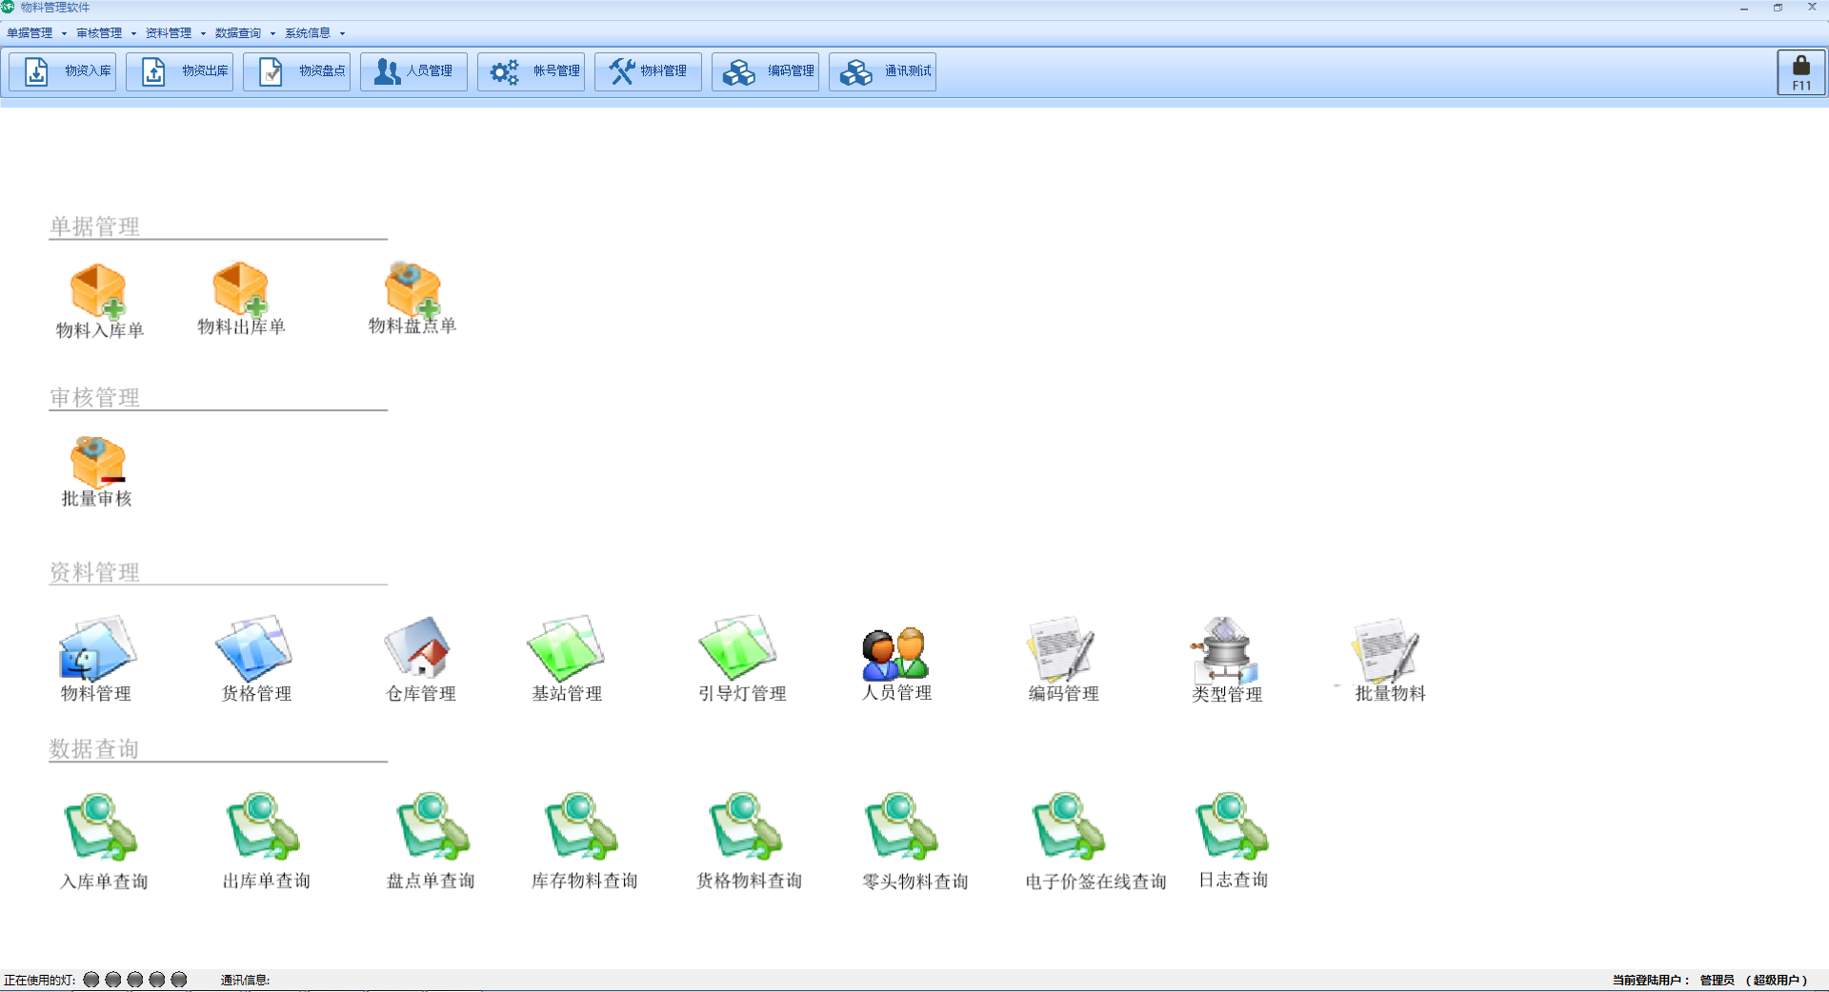Click the first indicator light in status bar

(91, 980)
